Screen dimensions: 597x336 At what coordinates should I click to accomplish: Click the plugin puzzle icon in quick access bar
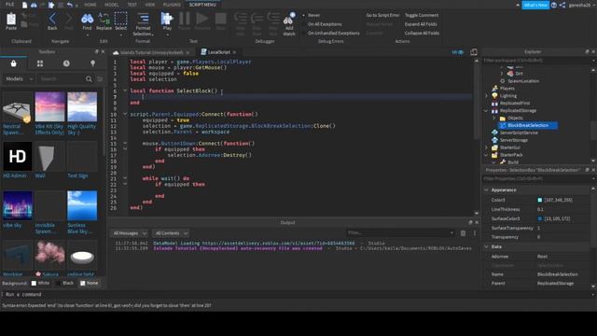(x=51, y=5)
